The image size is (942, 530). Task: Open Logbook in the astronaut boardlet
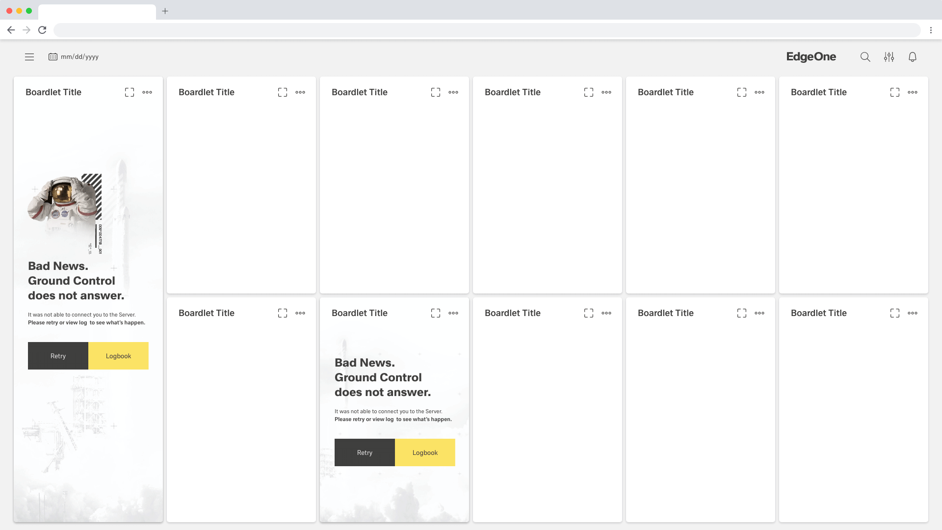118,356
